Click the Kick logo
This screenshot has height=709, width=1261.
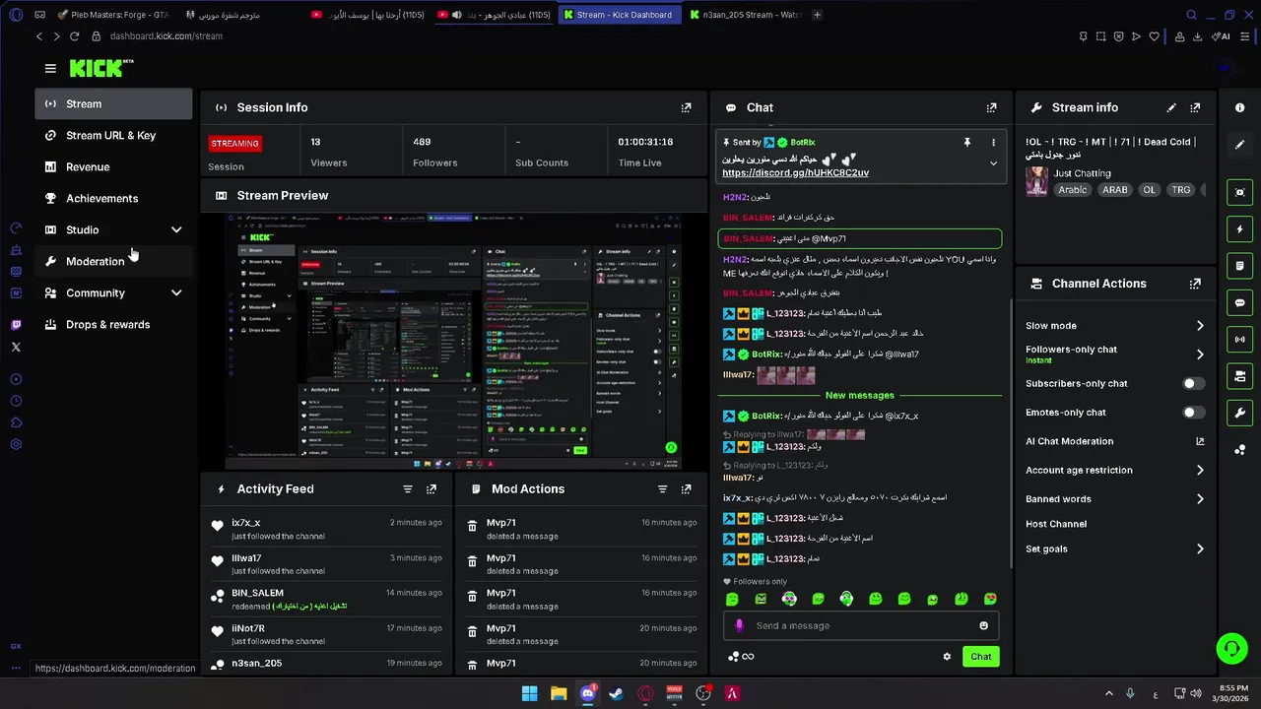(101, 68)
